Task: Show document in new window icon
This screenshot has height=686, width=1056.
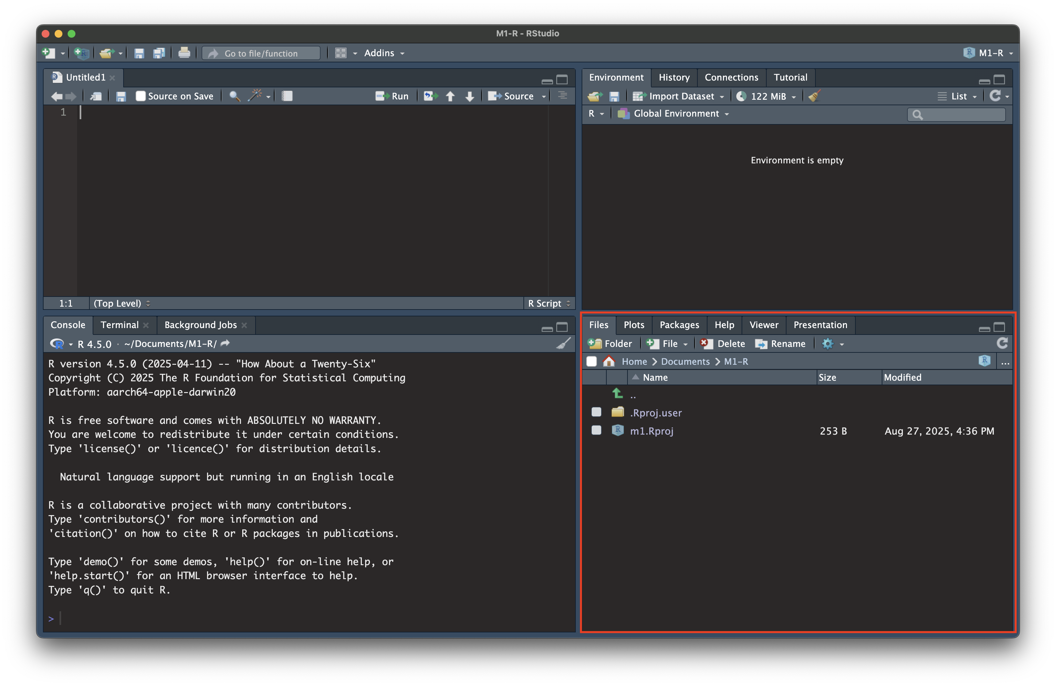Action: (96, 96)
